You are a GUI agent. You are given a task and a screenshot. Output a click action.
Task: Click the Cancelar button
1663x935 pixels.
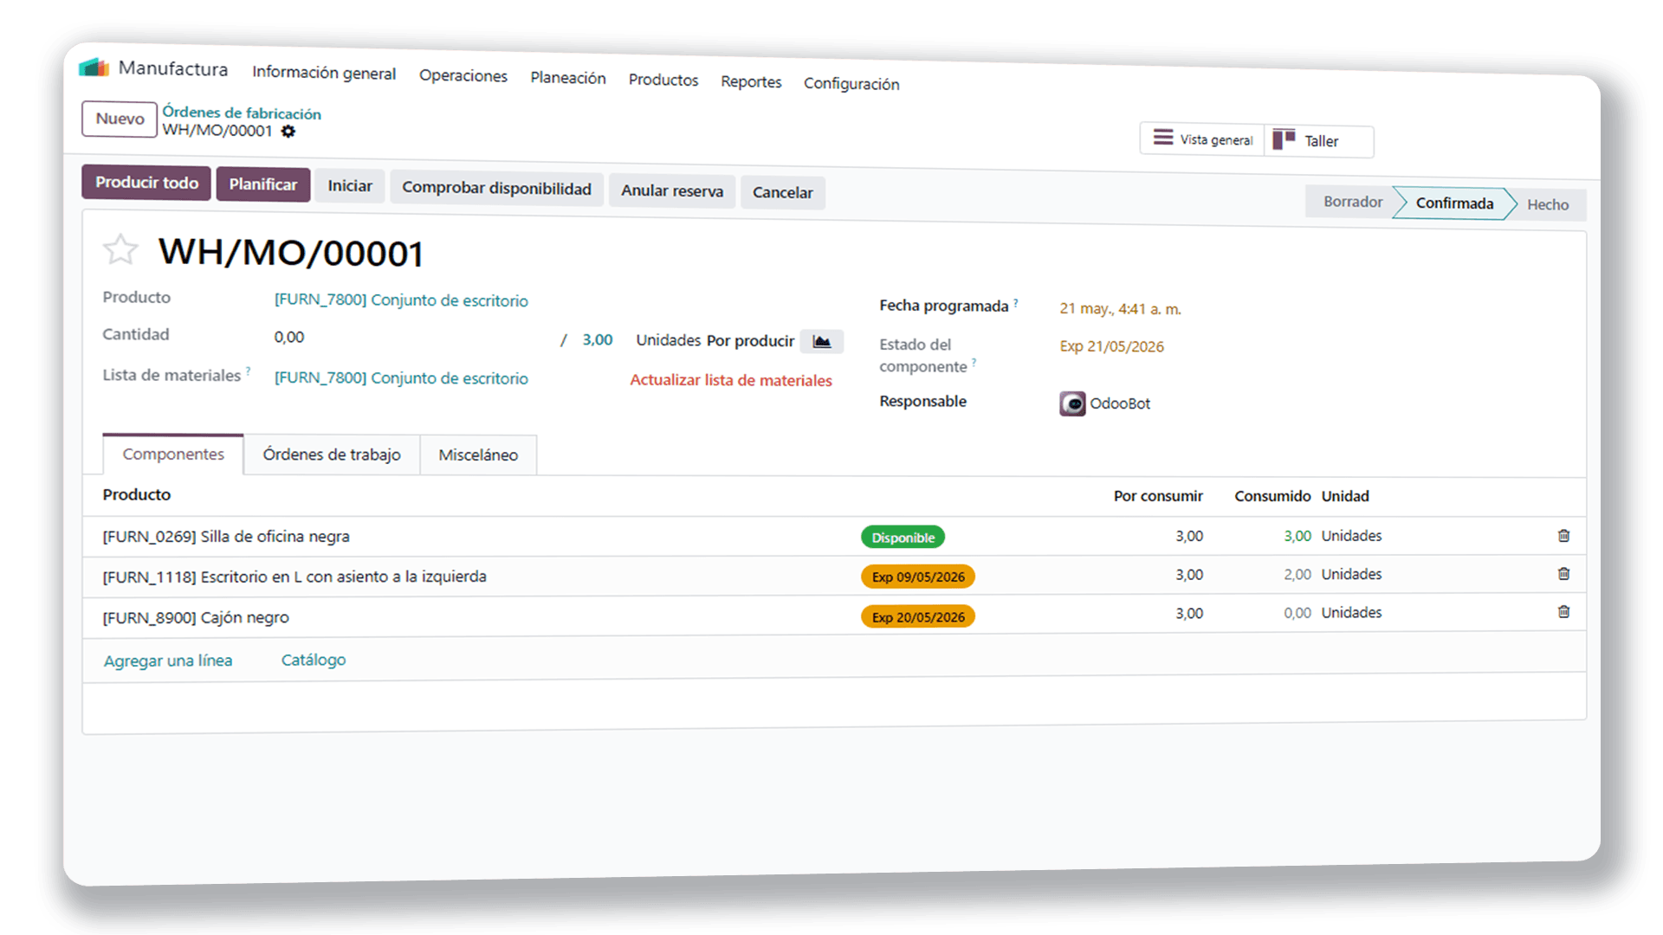(x=782, y=192)
